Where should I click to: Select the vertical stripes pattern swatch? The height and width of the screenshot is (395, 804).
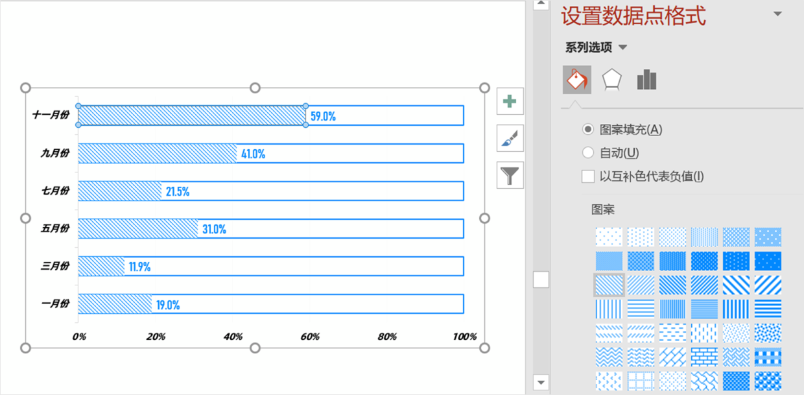click(609, 308)
